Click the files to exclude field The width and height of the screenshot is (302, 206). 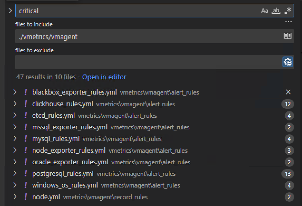point(148,62)
